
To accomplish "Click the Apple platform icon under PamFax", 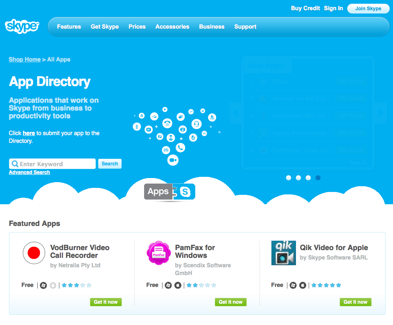I will coord(178,285).
